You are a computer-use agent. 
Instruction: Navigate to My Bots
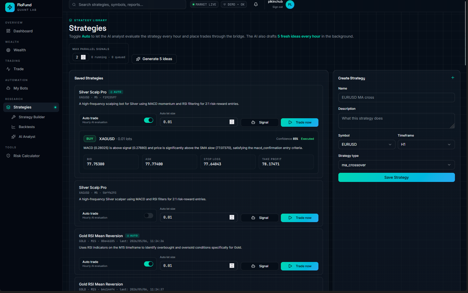(31, 88)
